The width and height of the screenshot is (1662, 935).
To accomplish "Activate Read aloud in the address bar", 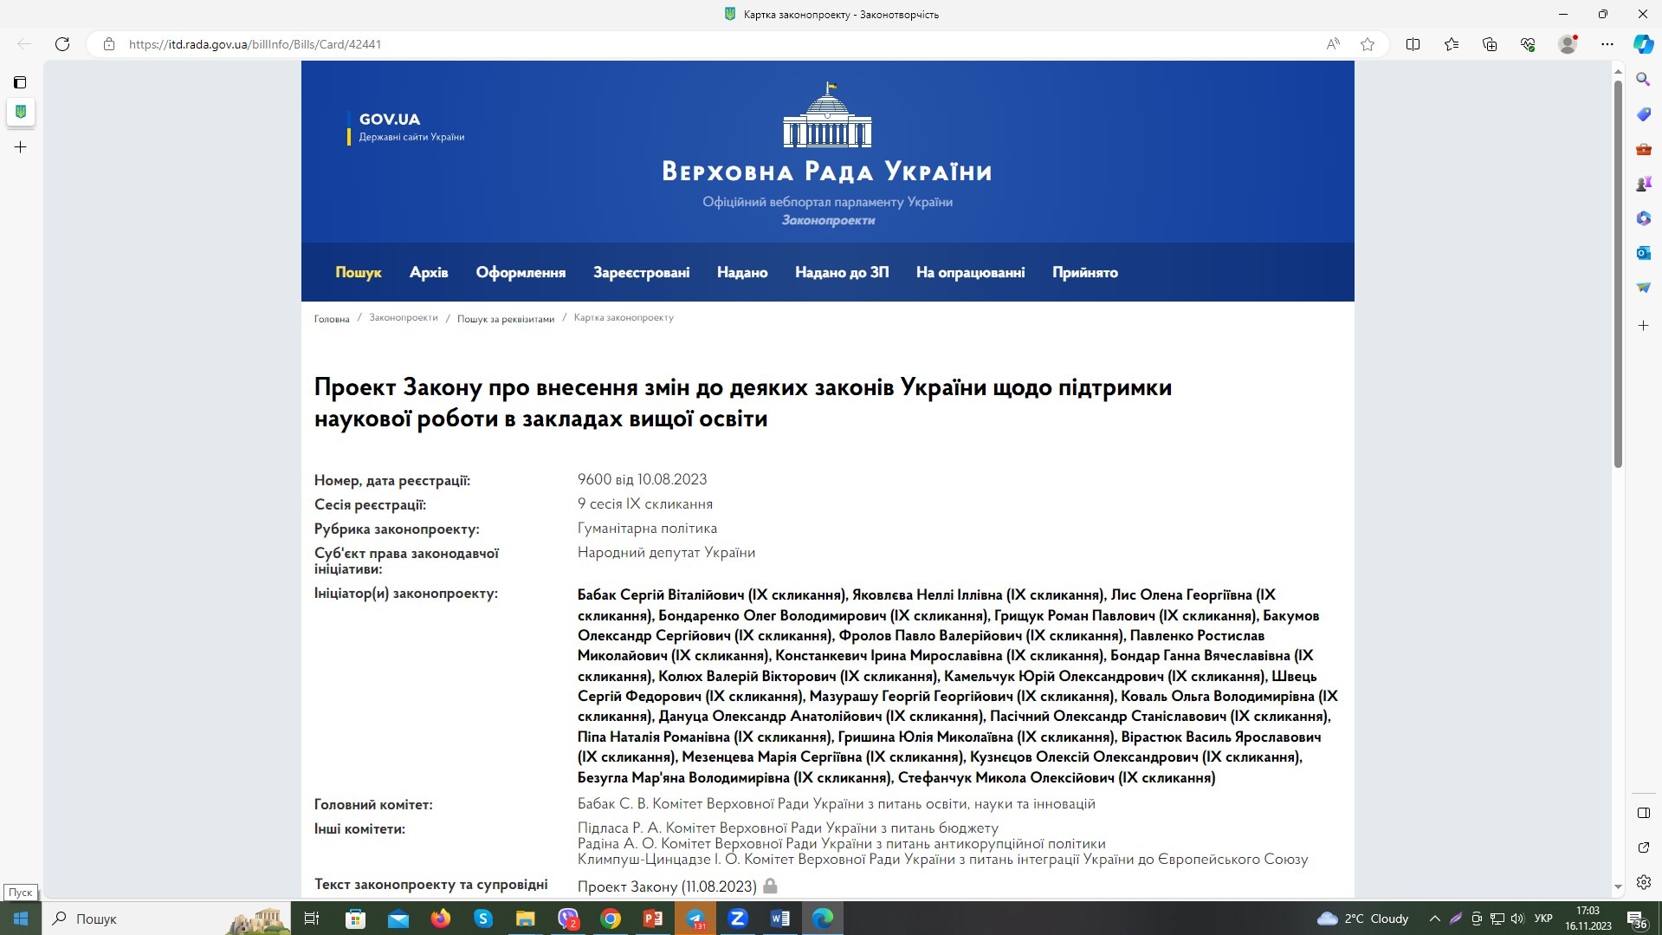I will (x=1333, y=44).
